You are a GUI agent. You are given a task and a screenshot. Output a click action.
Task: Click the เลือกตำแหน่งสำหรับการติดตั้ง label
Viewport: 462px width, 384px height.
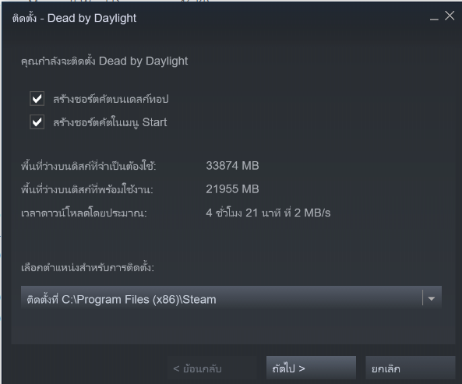click(87, 267)
